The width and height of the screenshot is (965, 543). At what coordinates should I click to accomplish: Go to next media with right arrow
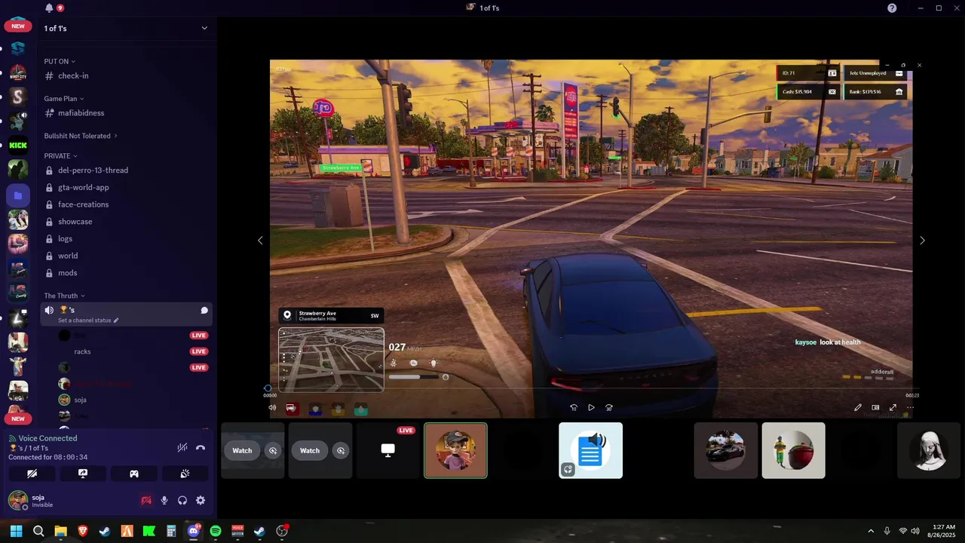922,240
